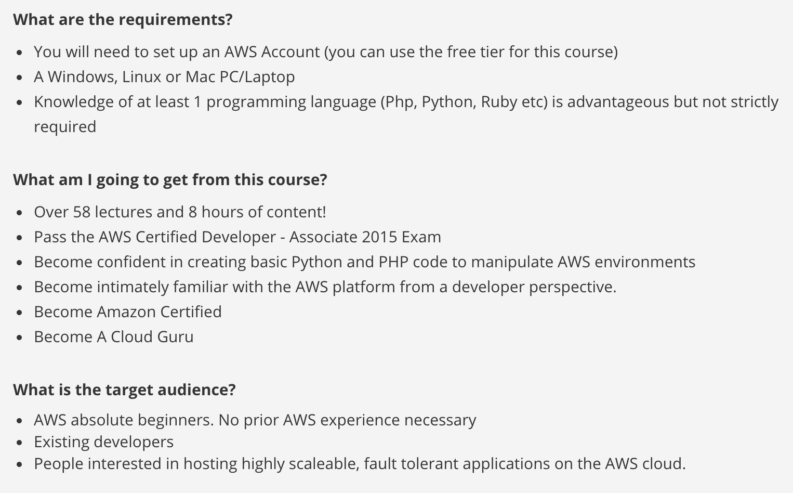Click the 'Become Amazon Certified' item
This screenshot has height=493, width=793.
click(x=128, y=312)
